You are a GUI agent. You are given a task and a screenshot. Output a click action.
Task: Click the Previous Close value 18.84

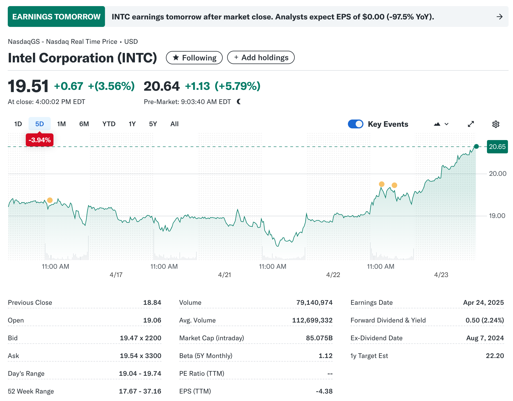point(152,303)
